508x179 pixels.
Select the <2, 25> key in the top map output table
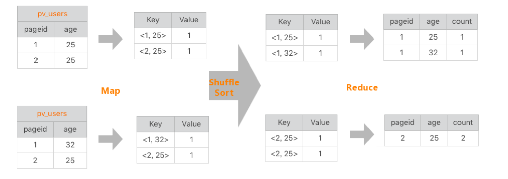tap(153, 51)
